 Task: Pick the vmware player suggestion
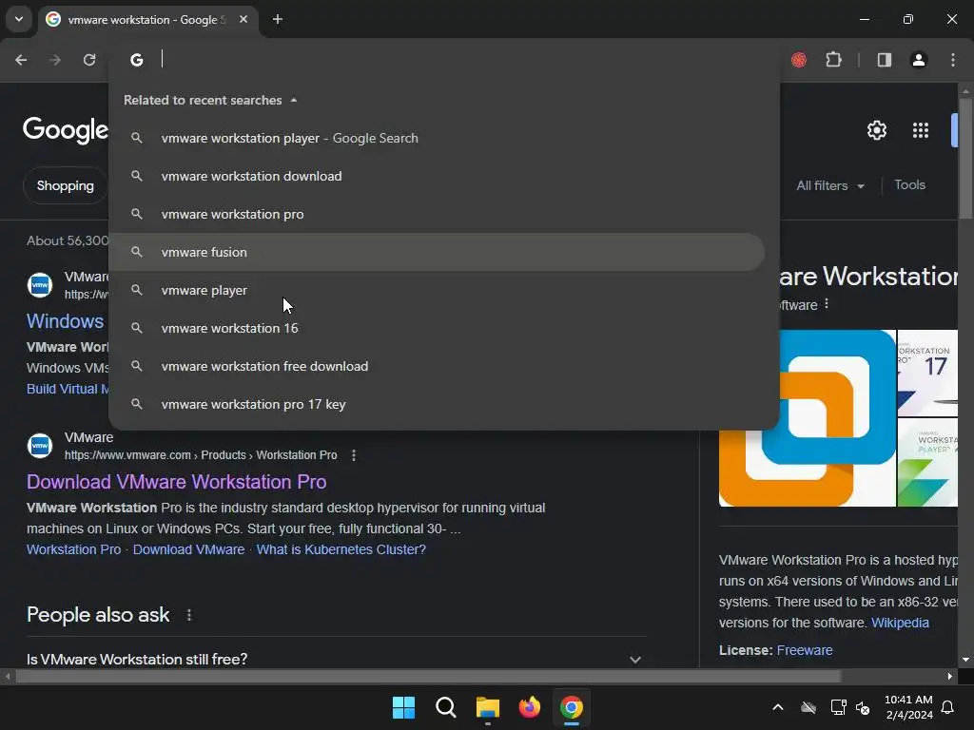[436, 290]
